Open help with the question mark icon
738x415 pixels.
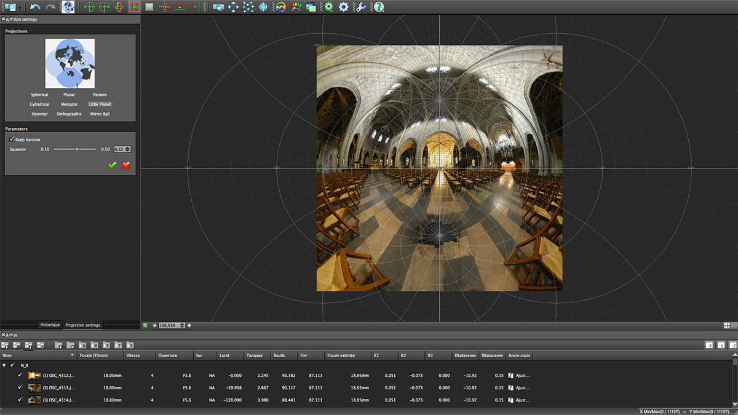(x=379, y=7)
